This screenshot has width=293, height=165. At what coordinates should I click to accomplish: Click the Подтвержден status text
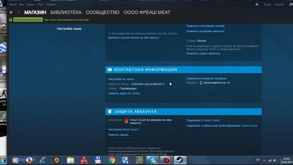click(x=128, y=88)
